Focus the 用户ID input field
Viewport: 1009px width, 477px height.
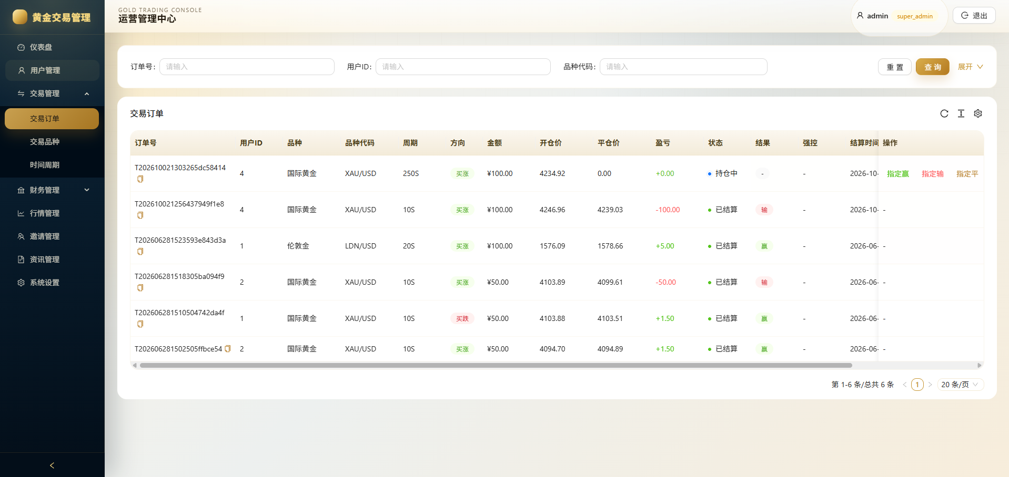point(463,67)
